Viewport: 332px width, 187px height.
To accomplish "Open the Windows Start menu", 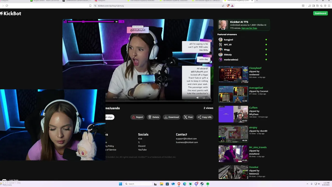I will click(120, 184).
